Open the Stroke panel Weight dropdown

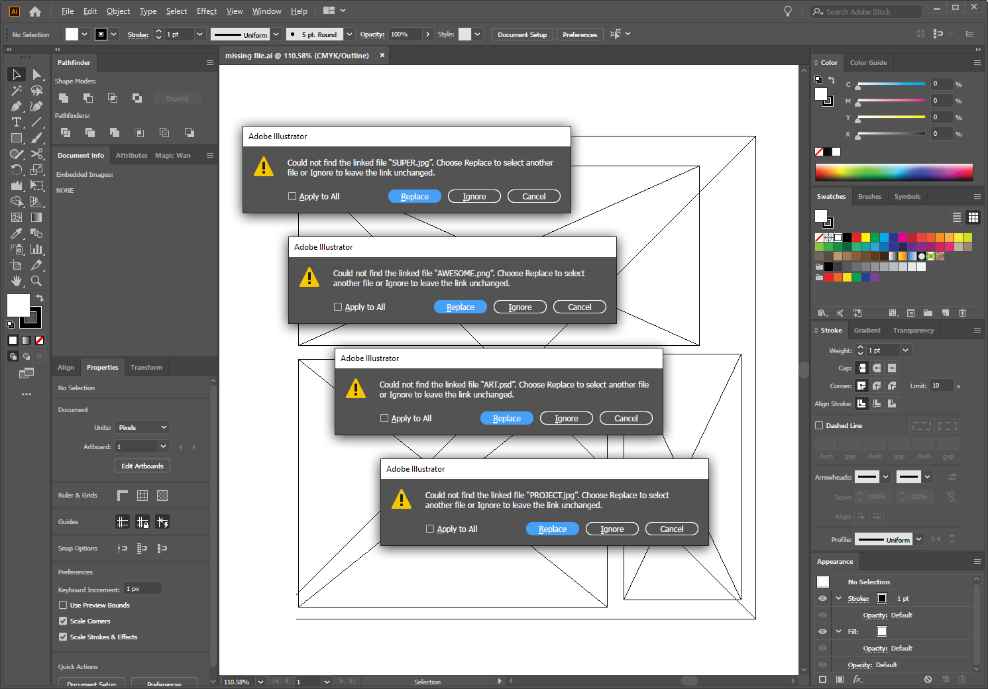(x=906, y=350)
